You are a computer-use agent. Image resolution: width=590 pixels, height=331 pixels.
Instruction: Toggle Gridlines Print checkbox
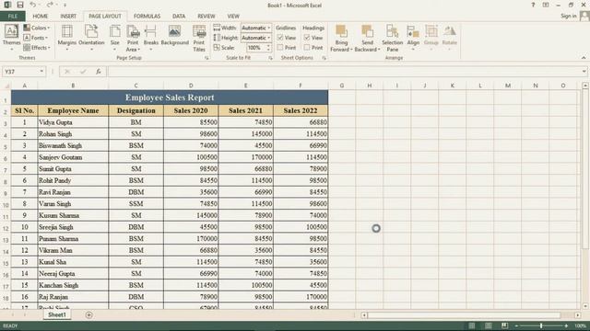coord(280,48)
